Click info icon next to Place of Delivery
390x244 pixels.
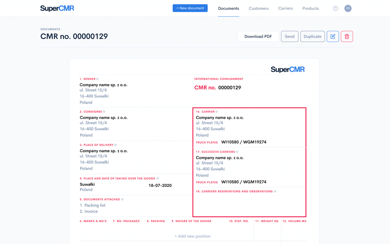pos(115,145)
